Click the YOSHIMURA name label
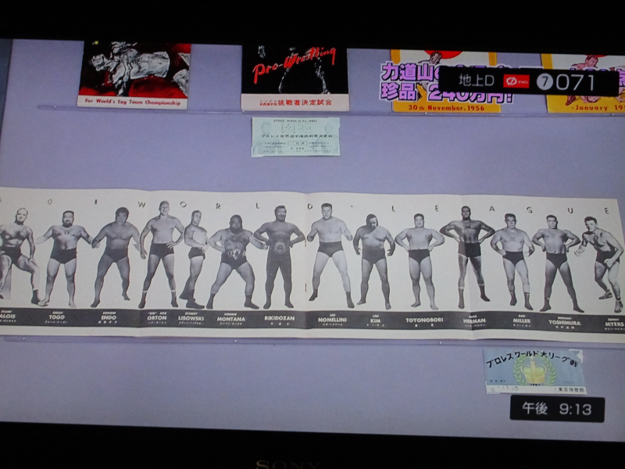This screenshot has width=625, height=469. coord(565,322)
